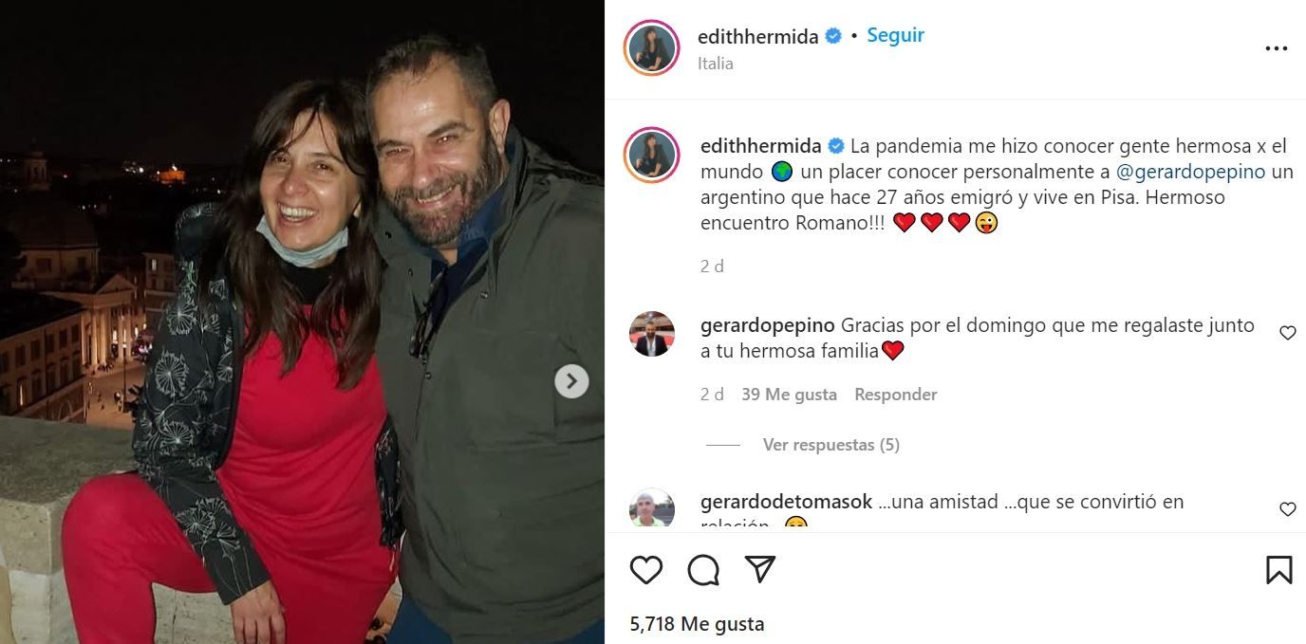Like the post with the heart icon
The width and height of the screenshot is (1306, 644).
click(646, 569)
